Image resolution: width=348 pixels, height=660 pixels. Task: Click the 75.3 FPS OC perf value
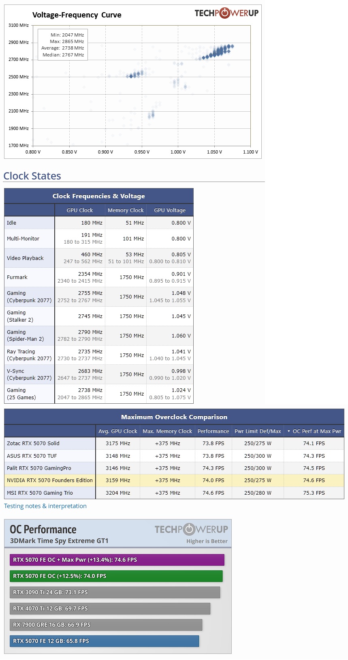point(314,493)
